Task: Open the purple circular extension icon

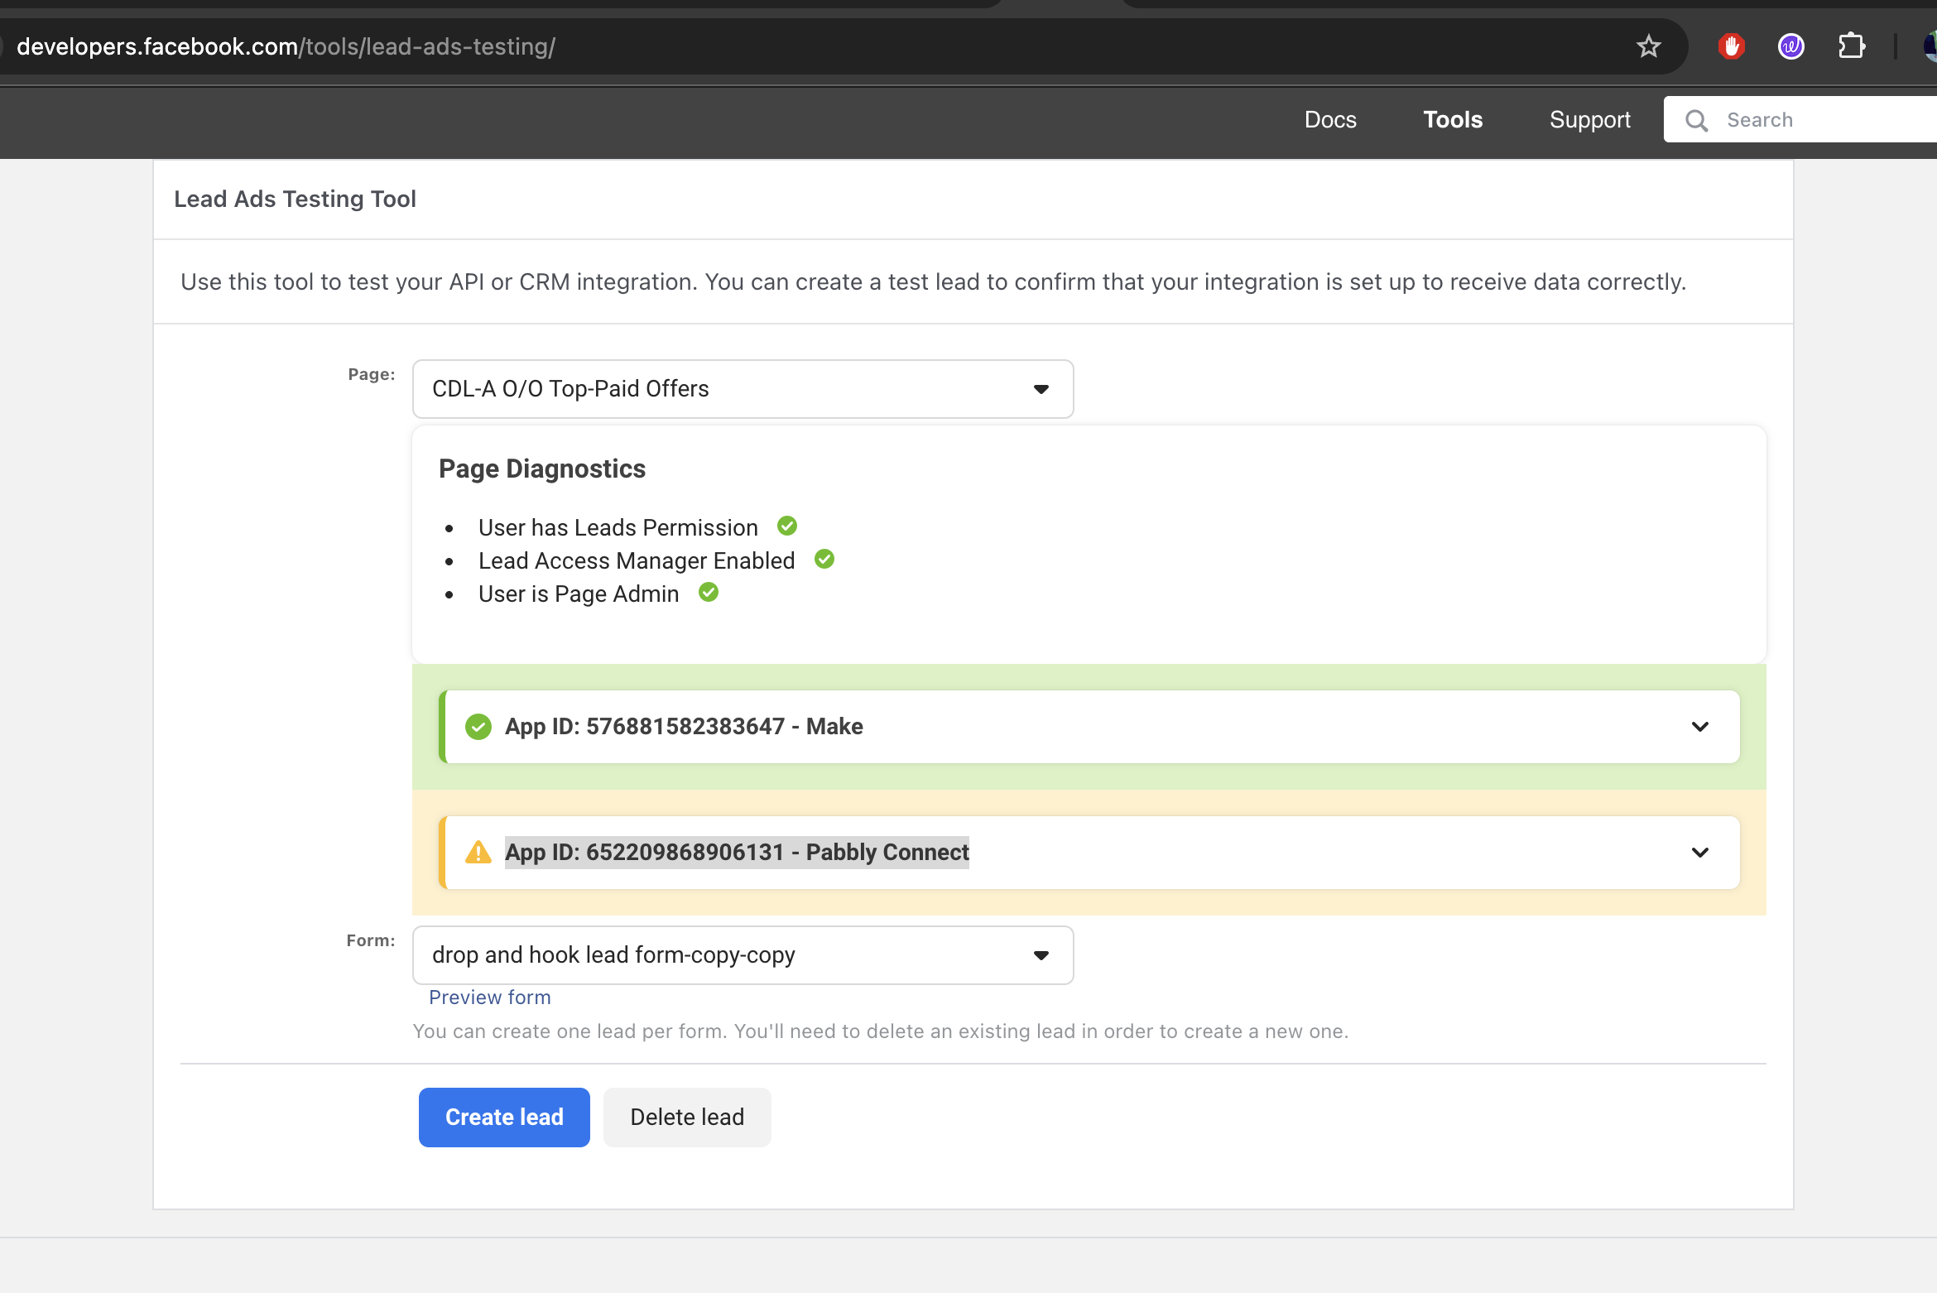Action: click(x=1791, y=46)
